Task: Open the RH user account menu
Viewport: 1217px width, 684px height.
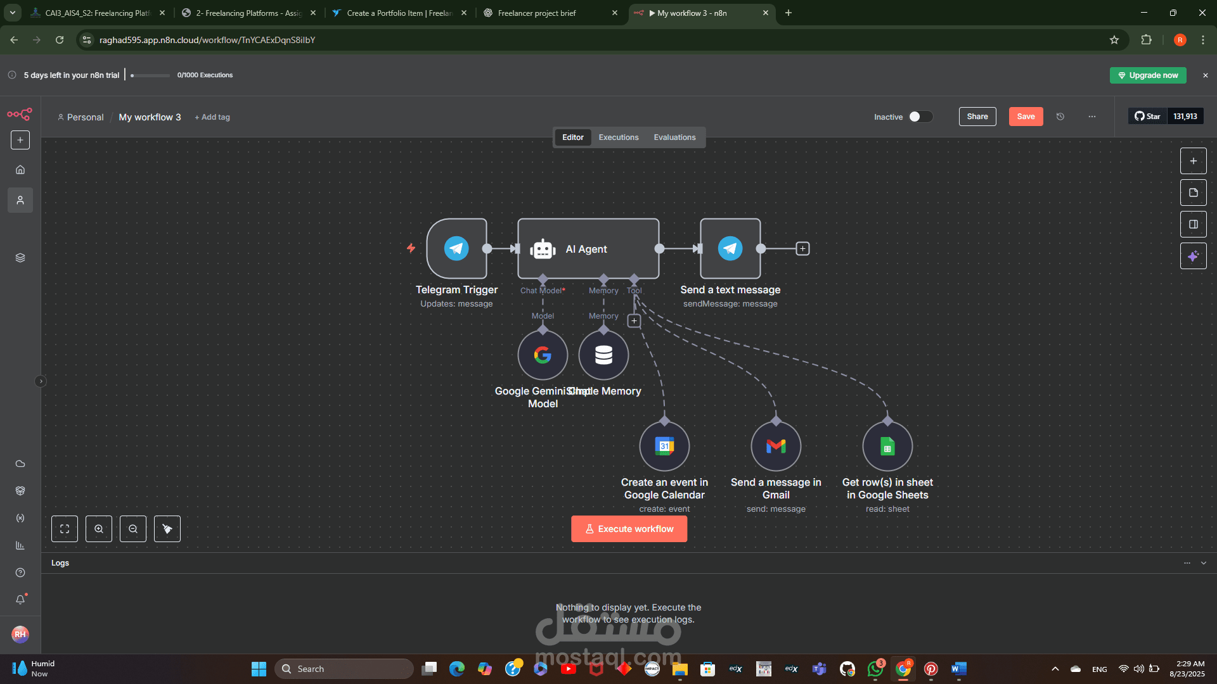Action: (20, 634)
